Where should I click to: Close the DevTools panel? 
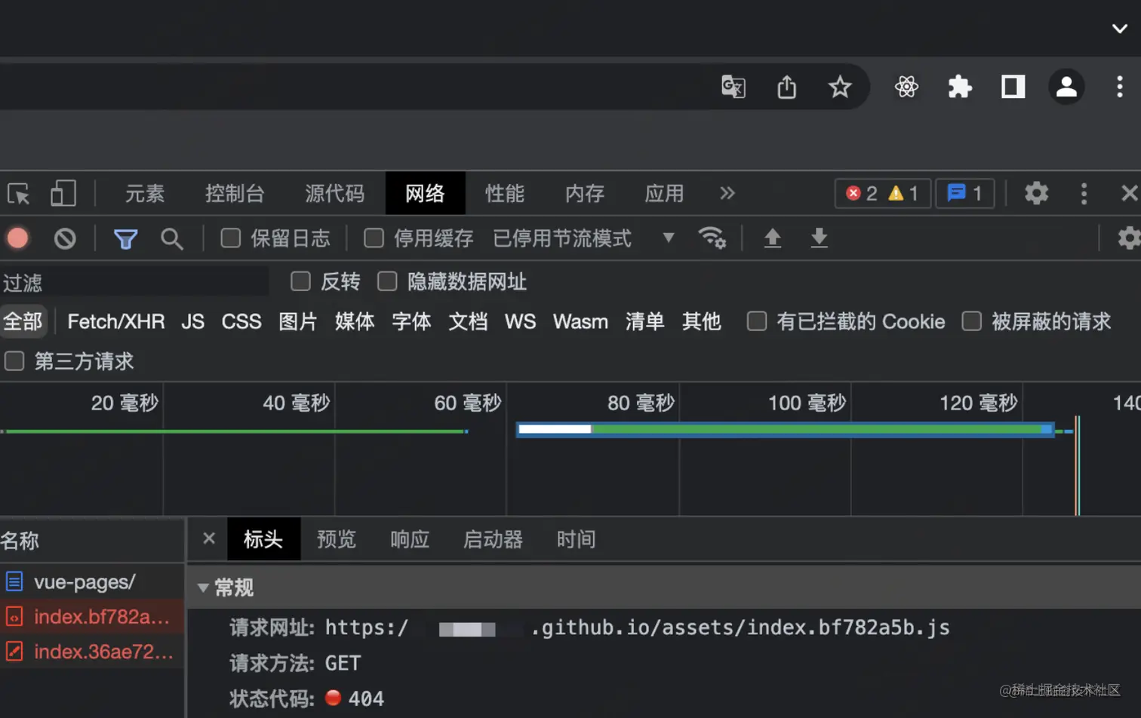coord(1129,194)
